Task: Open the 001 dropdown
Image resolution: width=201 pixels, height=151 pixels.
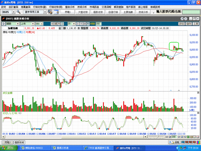Action: (x=42, y=24)
